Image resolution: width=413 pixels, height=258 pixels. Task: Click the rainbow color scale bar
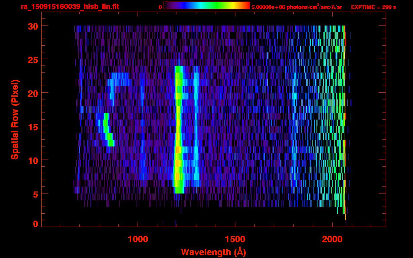[206, 6]
